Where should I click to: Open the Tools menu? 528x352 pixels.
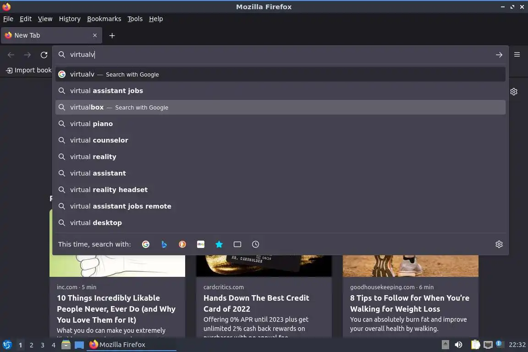[x=135, y=19]
